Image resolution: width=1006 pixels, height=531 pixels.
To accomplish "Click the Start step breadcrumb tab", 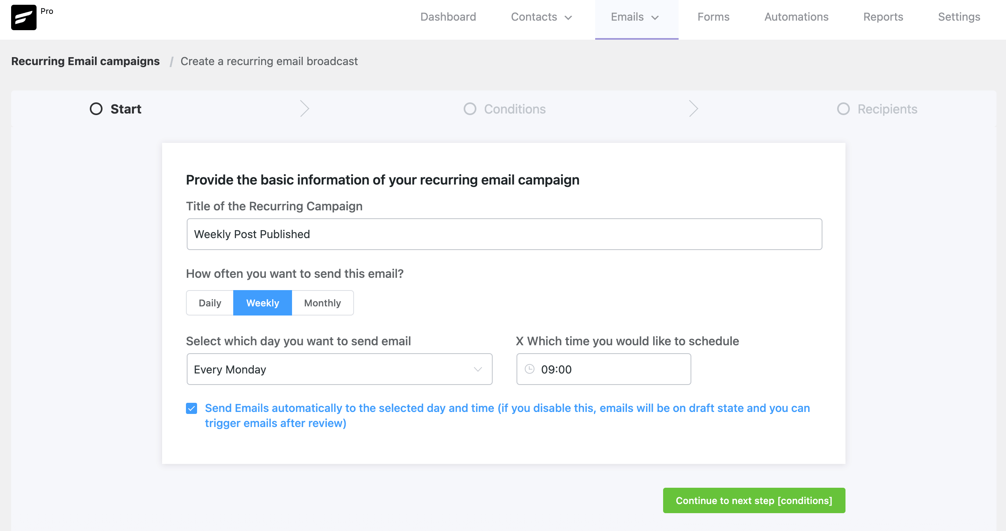I will coord(116,108).
